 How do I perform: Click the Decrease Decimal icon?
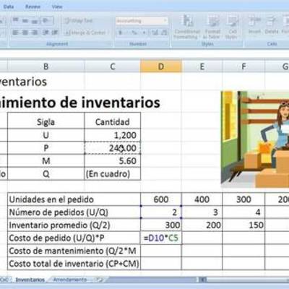pyautogui.click(x=164, y=33)
